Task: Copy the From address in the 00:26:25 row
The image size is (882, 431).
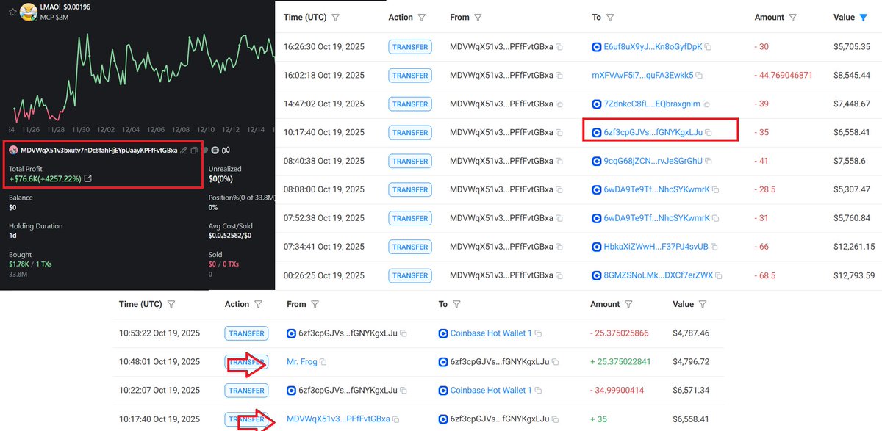Action: coord(559,276)
